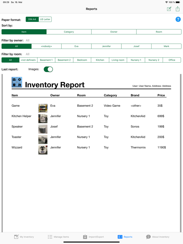
Task: Click the 'Price' column header
Action: (161, 95)
